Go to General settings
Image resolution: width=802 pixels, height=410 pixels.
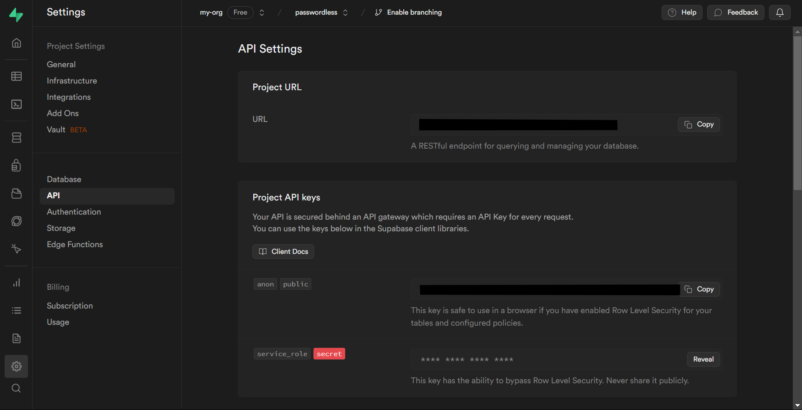(x=61, y=64)
